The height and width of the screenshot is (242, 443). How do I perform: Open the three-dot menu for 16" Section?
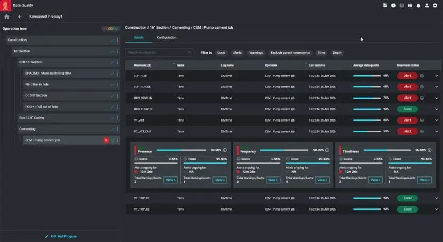pyautogui.click(x=118, y=51)
